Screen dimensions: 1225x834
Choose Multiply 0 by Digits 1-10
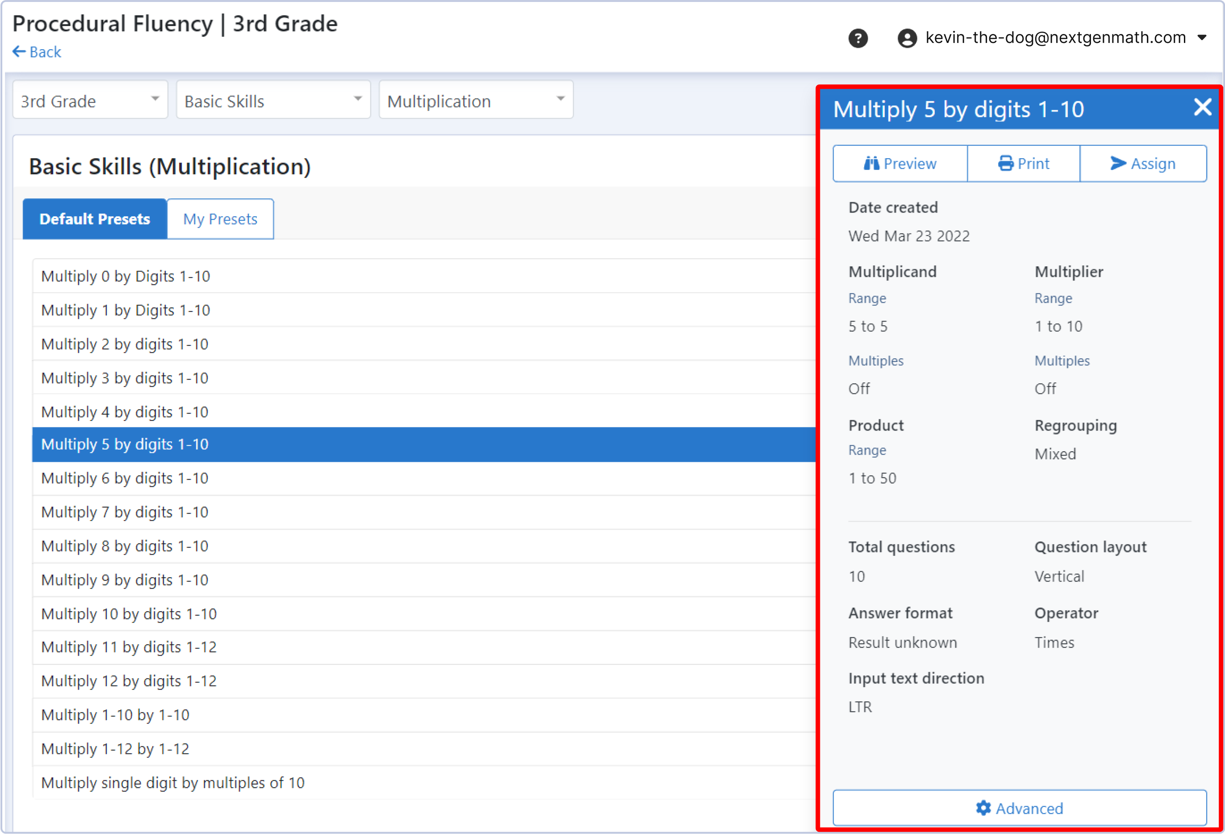pyautogui.click(x=125, y=276)
